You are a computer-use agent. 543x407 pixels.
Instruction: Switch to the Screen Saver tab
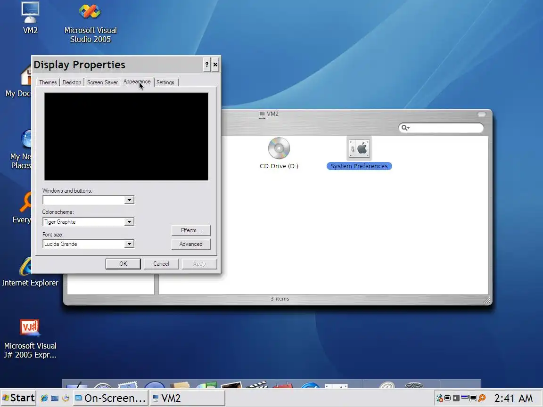[x=102, y=82]
